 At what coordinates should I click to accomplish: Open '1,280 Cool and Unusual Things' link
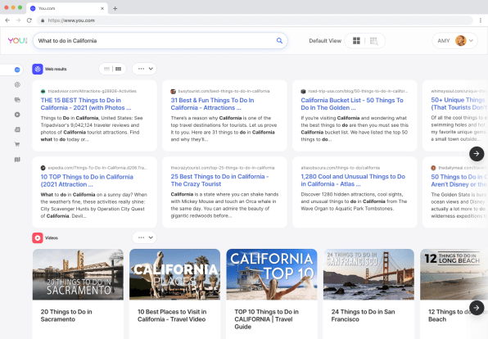(x=353, y=180)
